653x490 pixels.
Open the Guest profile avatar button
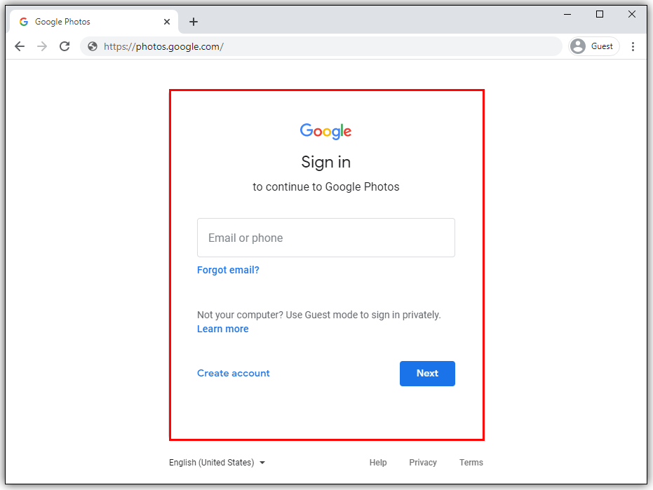tap(594, 46)
